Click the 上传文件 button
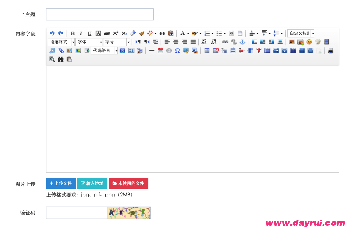 (x=61, y=183)
